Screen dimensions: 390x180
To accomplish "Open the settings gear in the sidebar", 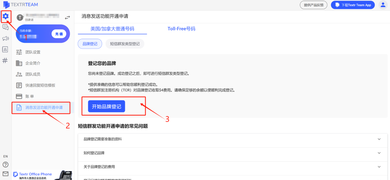I will click(x=5, y=17).
